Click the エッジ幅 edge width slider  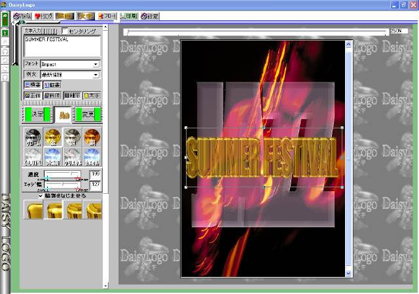click(x=63, y=185)
